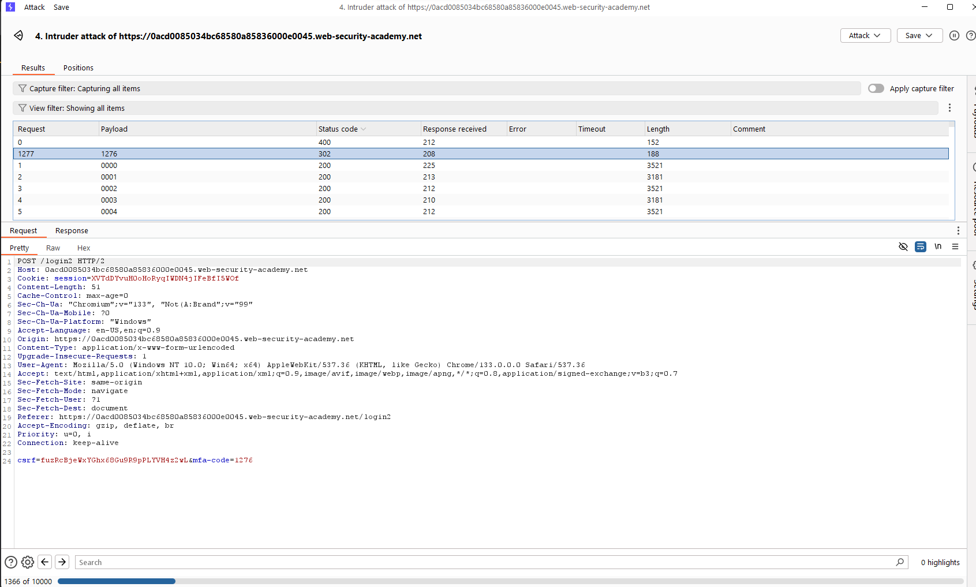Select result row with payload 0000
This screenshot has height=587, width=976.
(x=481, y=165)
